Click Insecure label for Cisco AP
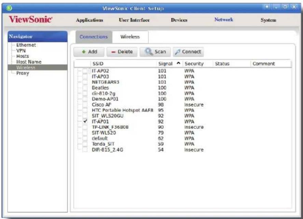The width and height of the screenshot is (303, 219). 194,105
